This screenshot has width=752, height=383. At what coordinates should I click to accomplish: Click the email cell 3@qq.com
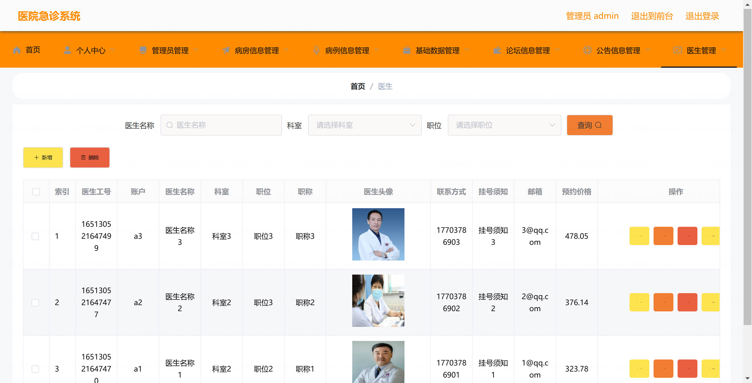click(x=535, y=236)
